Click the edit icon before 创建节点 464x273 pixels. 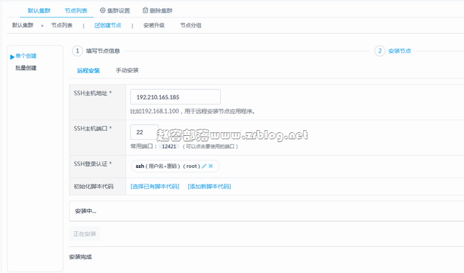tap(97, 26)
